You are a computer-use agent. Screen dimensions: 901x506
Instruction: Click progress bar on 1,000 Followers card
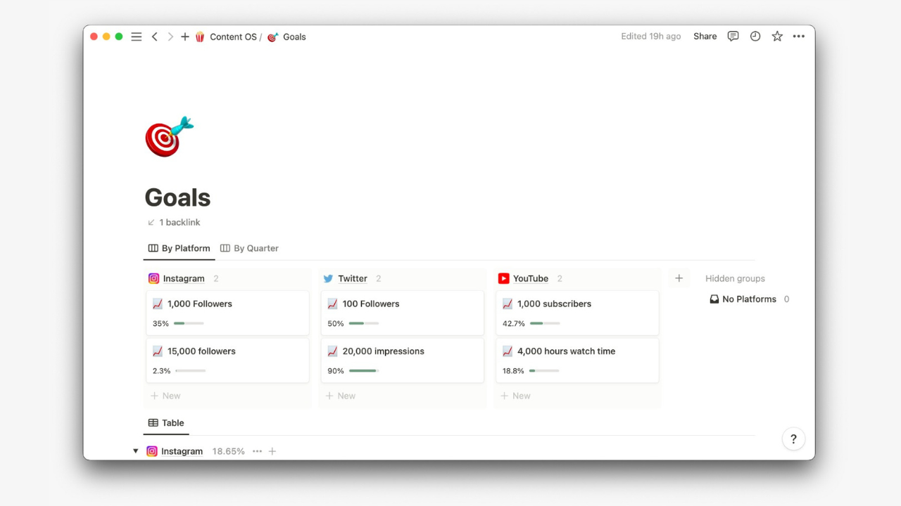189,323
